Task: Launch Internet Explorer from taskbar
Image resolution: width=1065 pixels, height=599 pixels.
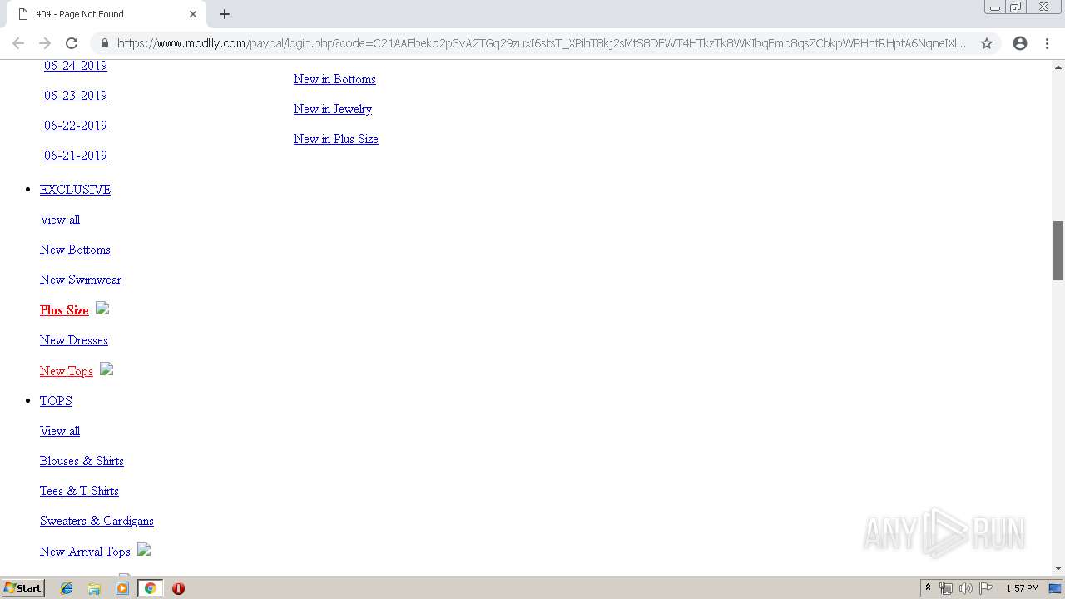Action: click(x=67, y=588)
